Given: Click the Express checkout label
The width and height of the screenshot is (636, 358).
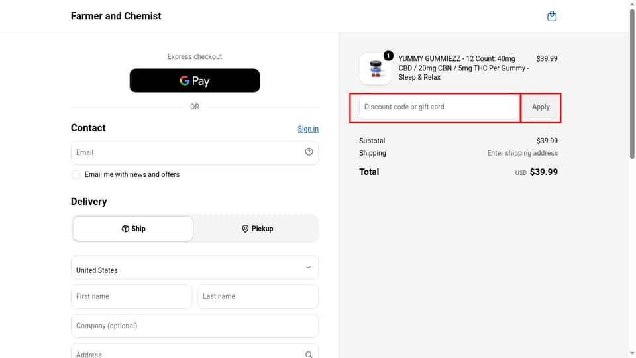Looking at the screenshot, I should (x=195, y=57).
